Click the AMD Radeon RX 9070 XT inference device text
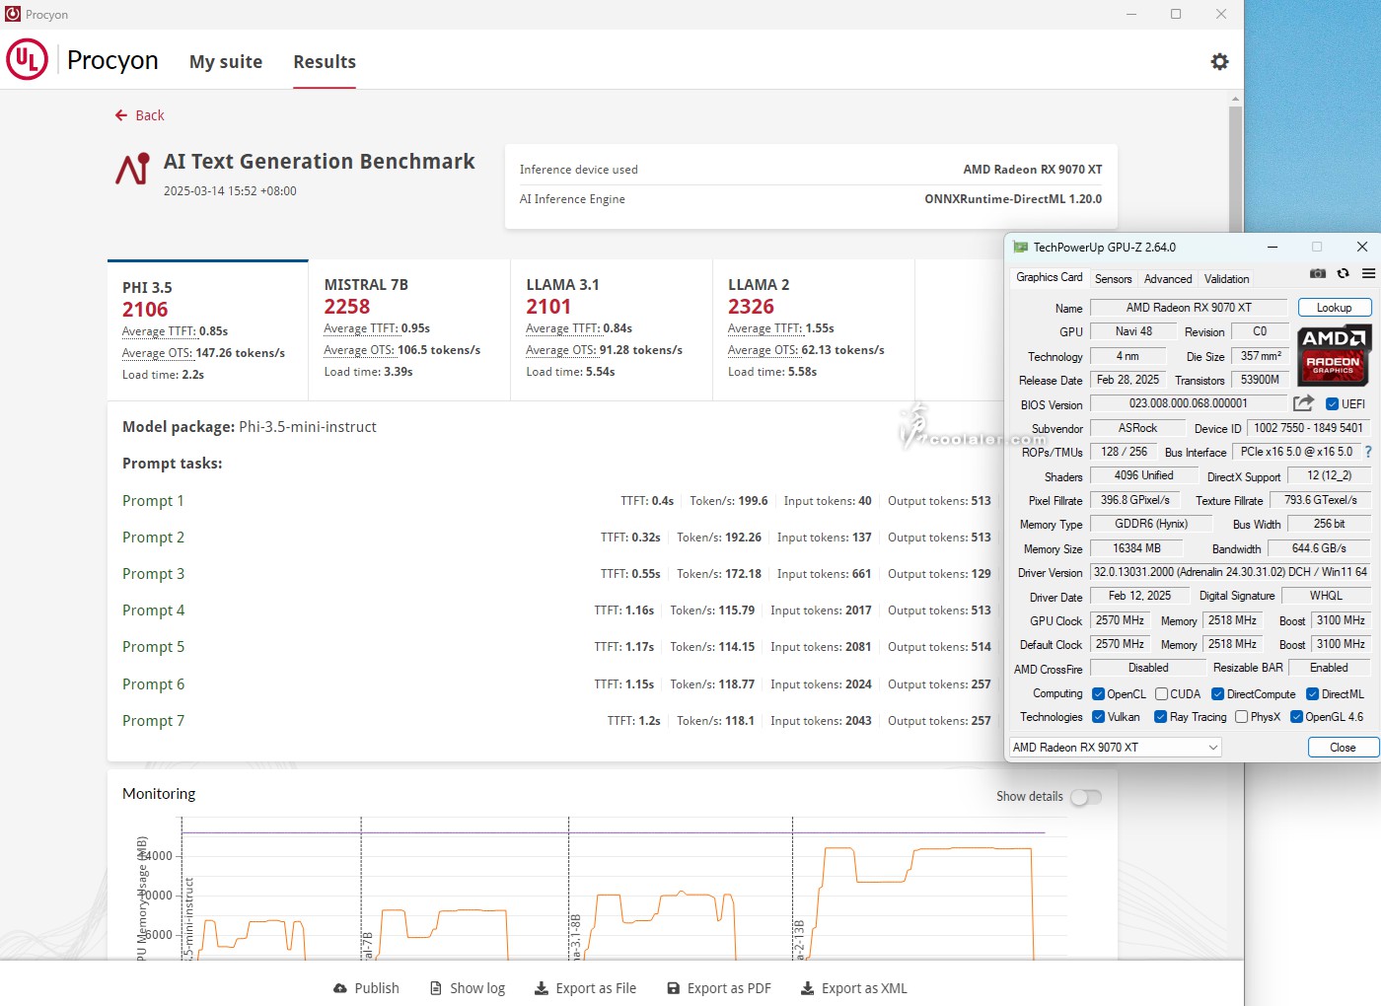The image size is (1381, 1006). pos(1033,170)
